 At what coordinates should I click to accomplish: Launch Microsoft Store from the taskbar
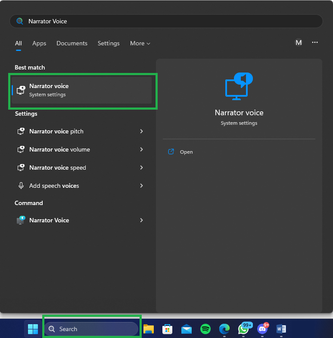[168, 329]
